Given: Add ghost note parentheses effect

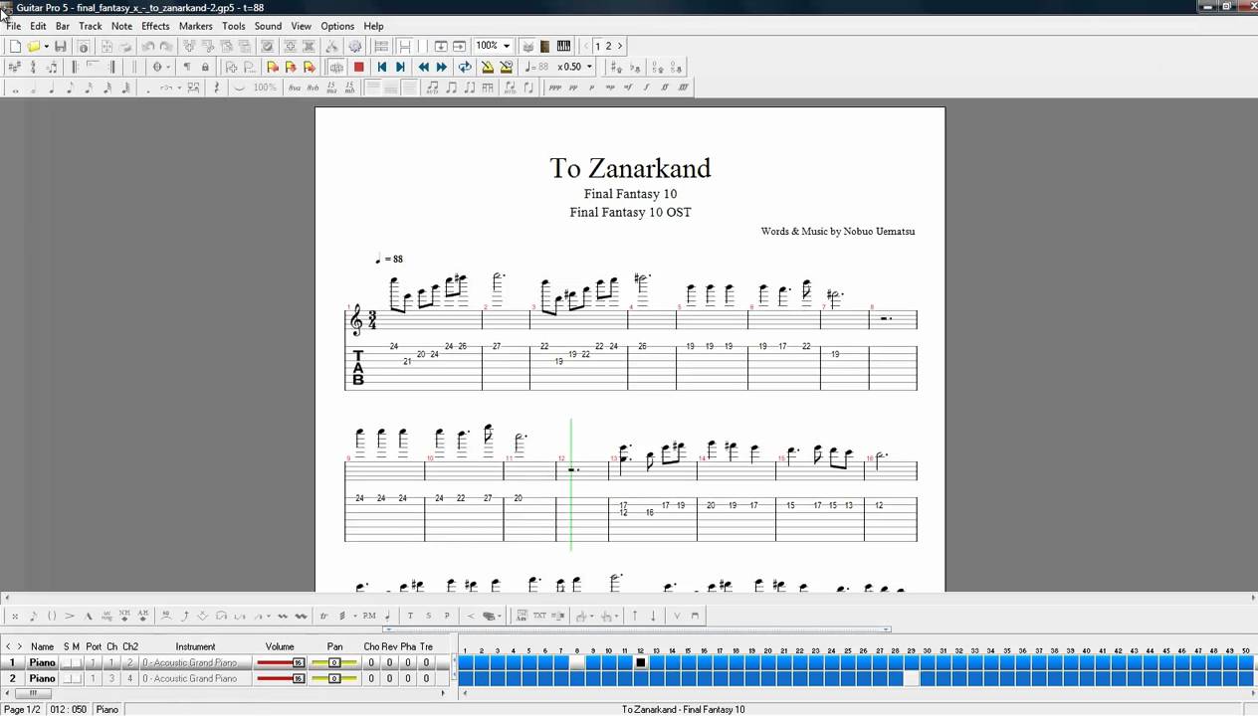Looking at the screenshot, I should (52, 616).
